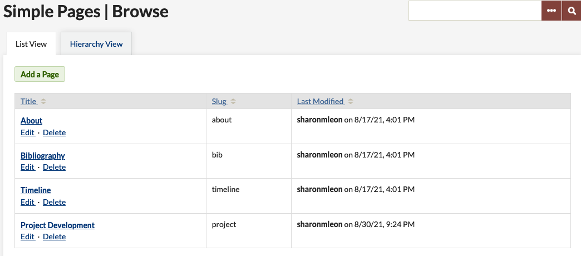Delete the Bibliography page
Viewport: 581px width, 256px height.
[x=54, y=167]
